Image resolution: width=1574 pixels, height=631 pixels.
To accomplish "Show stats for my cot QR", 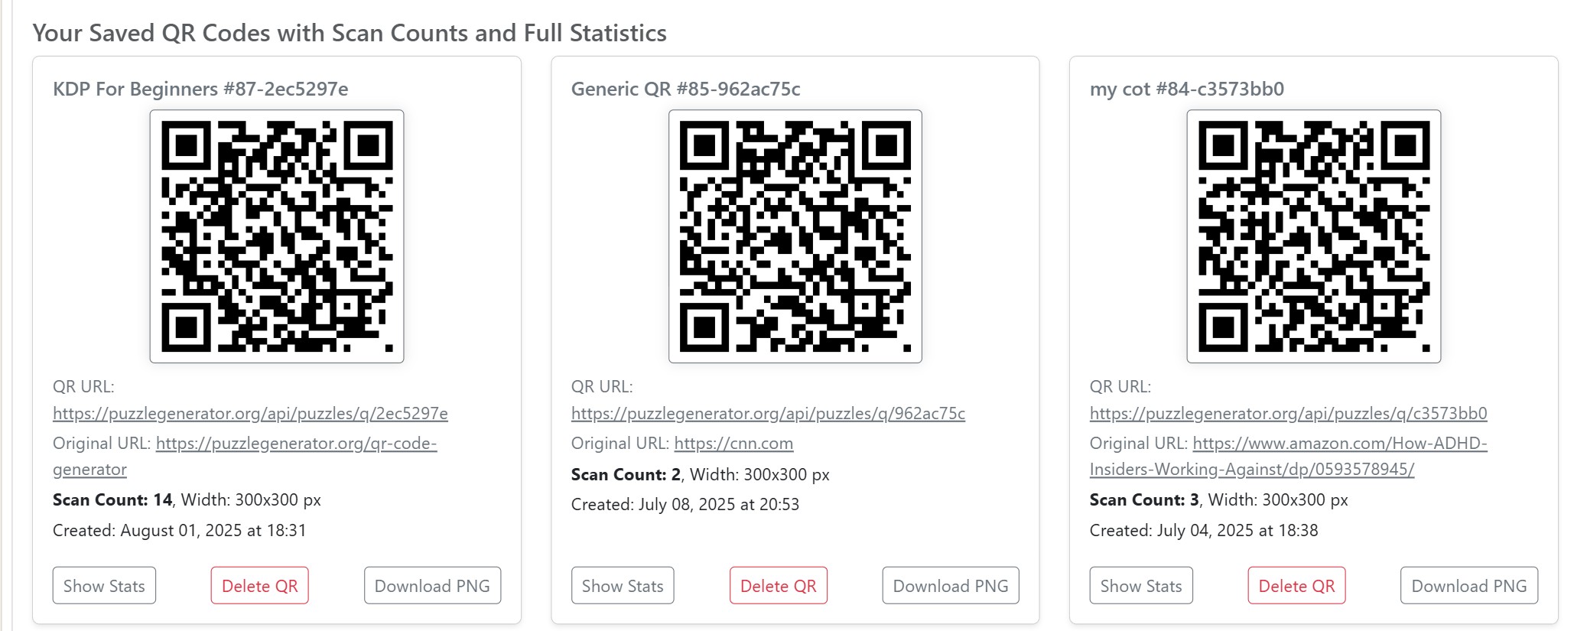I will [x=1140, y=584].
